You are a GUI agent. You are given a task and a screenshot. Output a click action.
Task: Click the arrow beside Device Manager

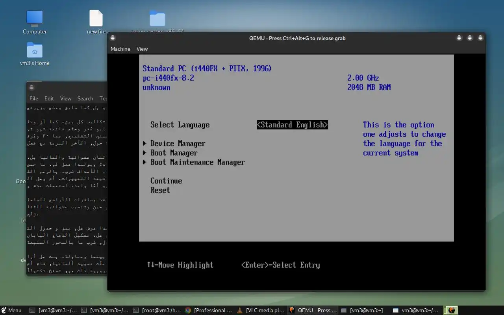click(x=145, y=144)
